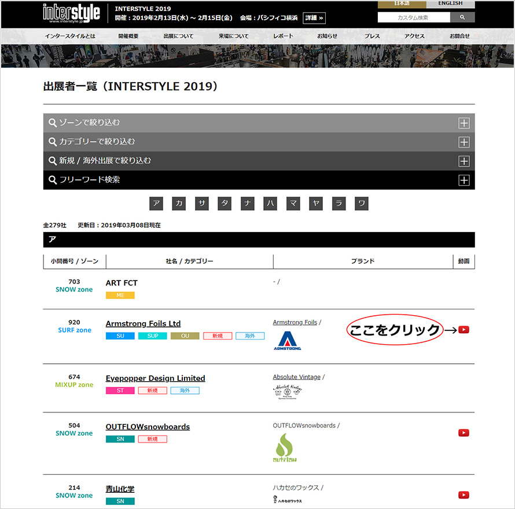Click the SN tag under 青山化学

click(120, 501)
